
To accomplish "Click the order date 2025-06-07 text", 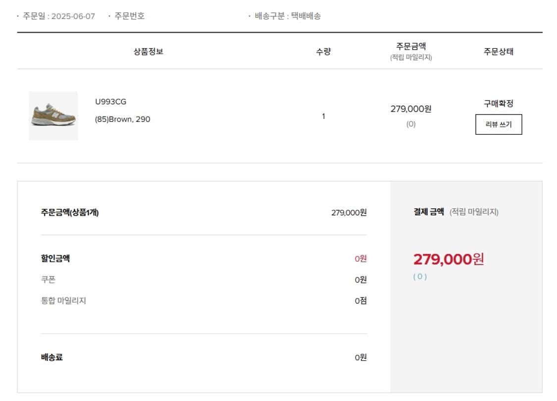I will pyautogui.click(x=59, y=15).
